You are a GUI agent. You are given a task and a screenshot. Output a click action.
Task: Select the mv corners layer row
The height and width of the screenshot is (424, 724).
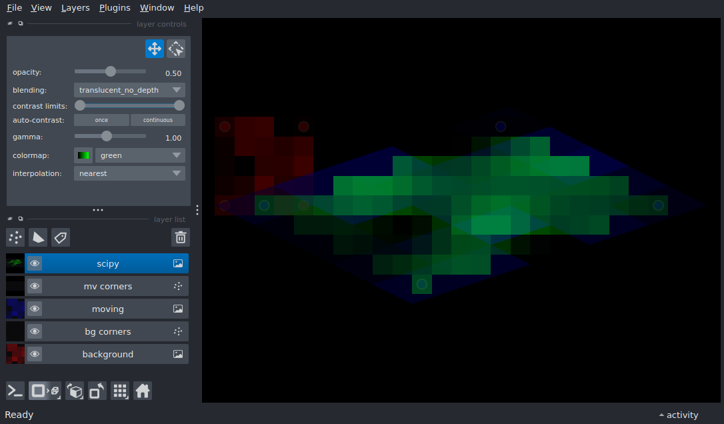pyautogui.click(x=97, y=286)
